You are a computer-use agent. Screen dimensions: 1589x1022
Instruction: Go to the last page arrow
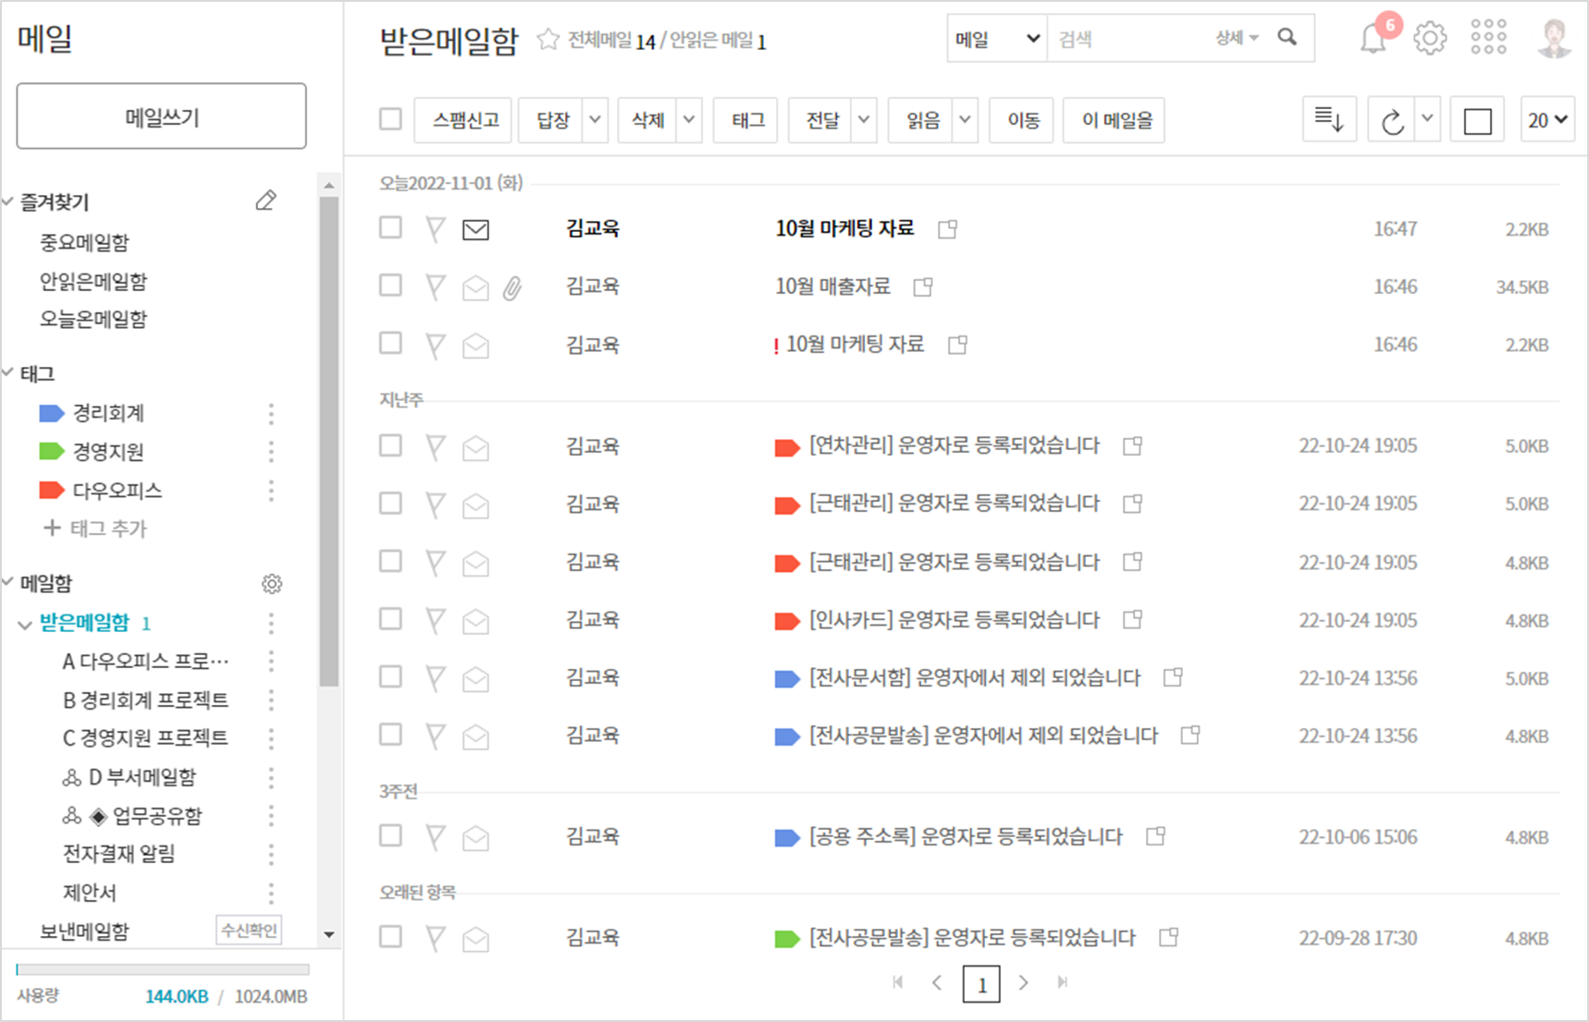pos(1063,982)
